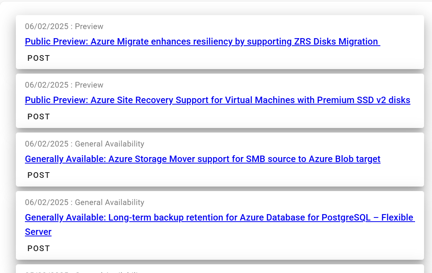The image size is (432, 273).
Task: Click the Preview label on the Azure Migrate card
Action: click(x=89, y=26)
